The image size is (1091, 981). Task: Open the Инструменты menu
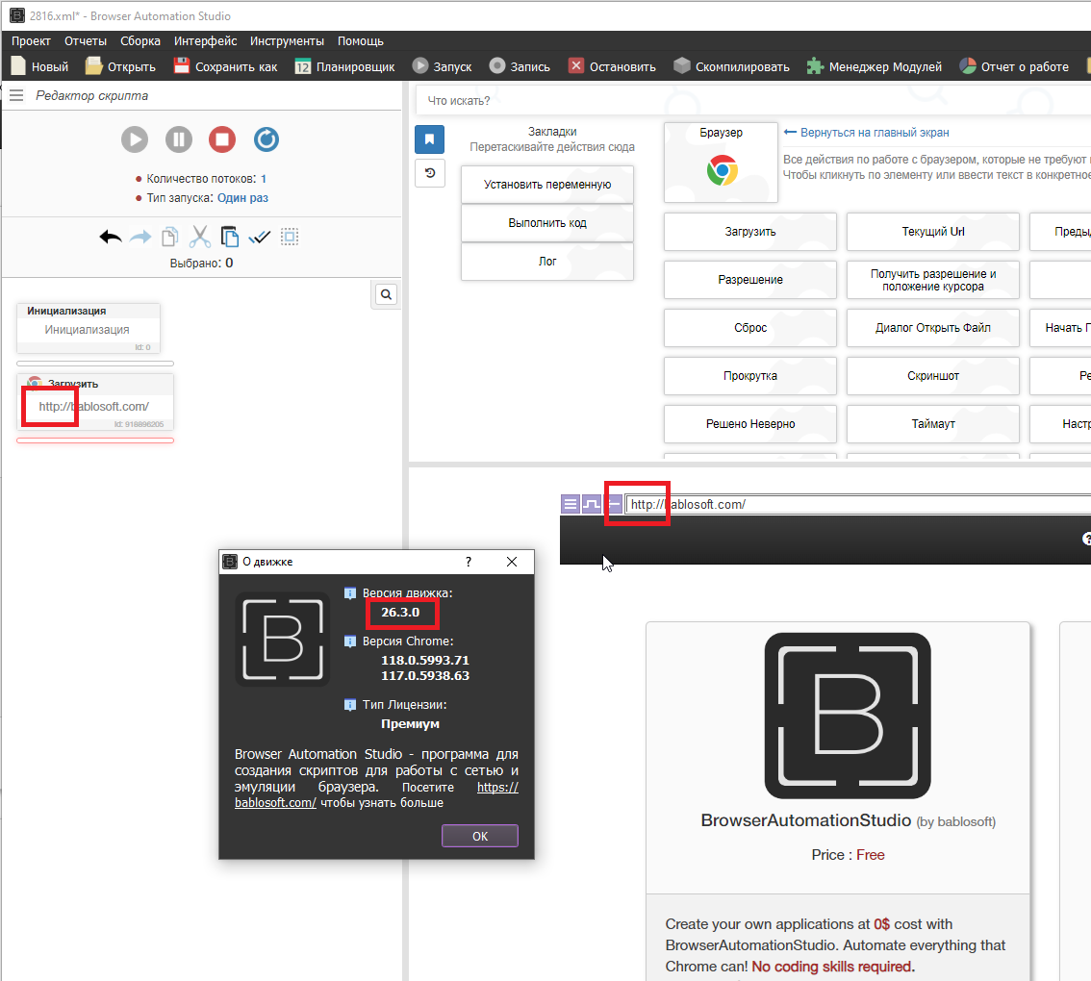tap(287, 41)
